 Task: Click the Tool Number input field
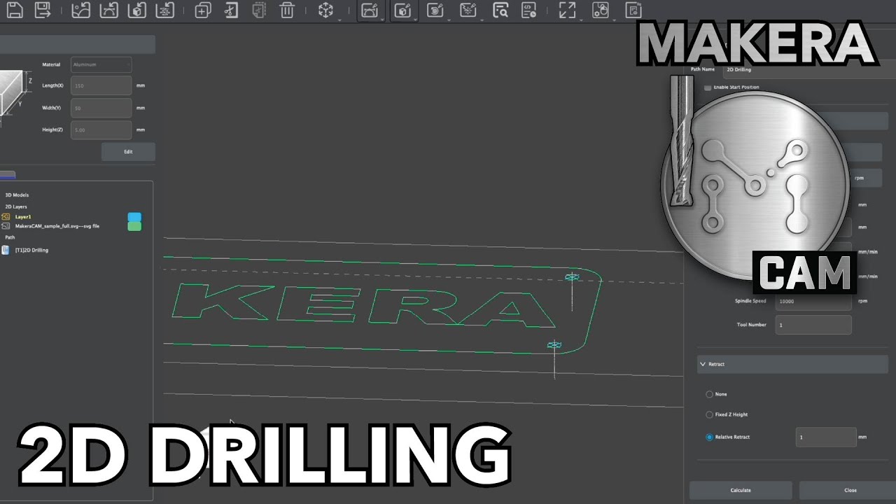pyautogui.click(x=813, y=325)
